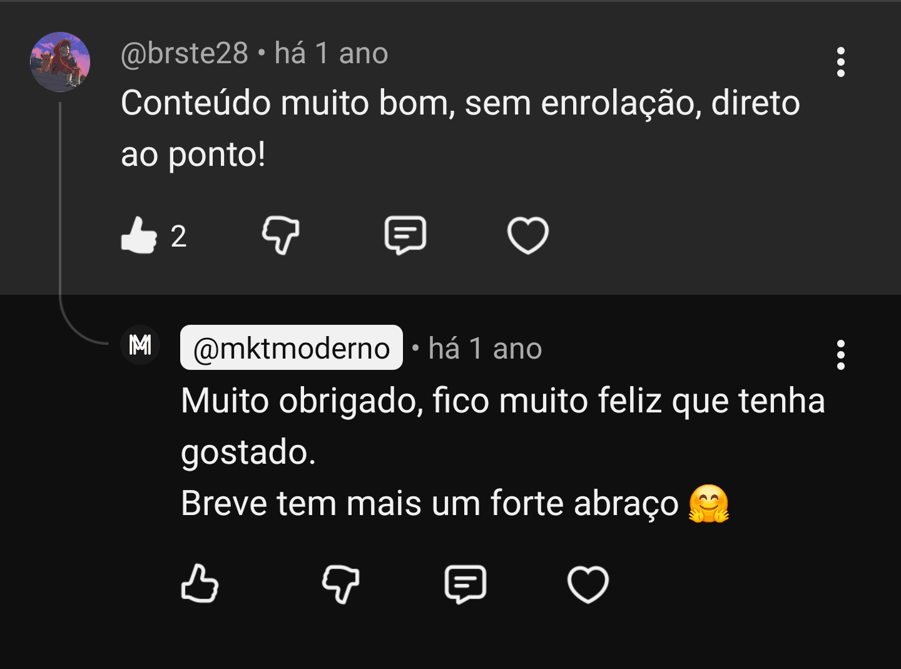Click the timestamp on brste28's comment
901x669 pixels.
click(x=332, y=54)
